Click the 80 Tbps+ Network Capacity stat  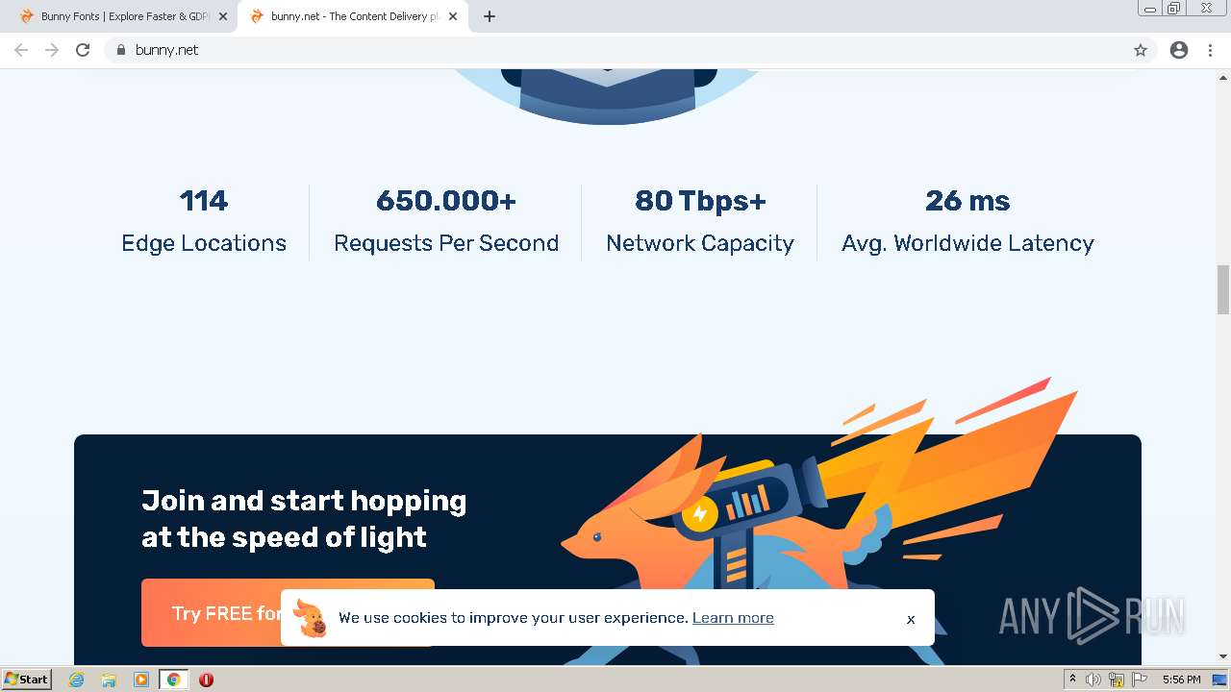[x=700, y=222]
